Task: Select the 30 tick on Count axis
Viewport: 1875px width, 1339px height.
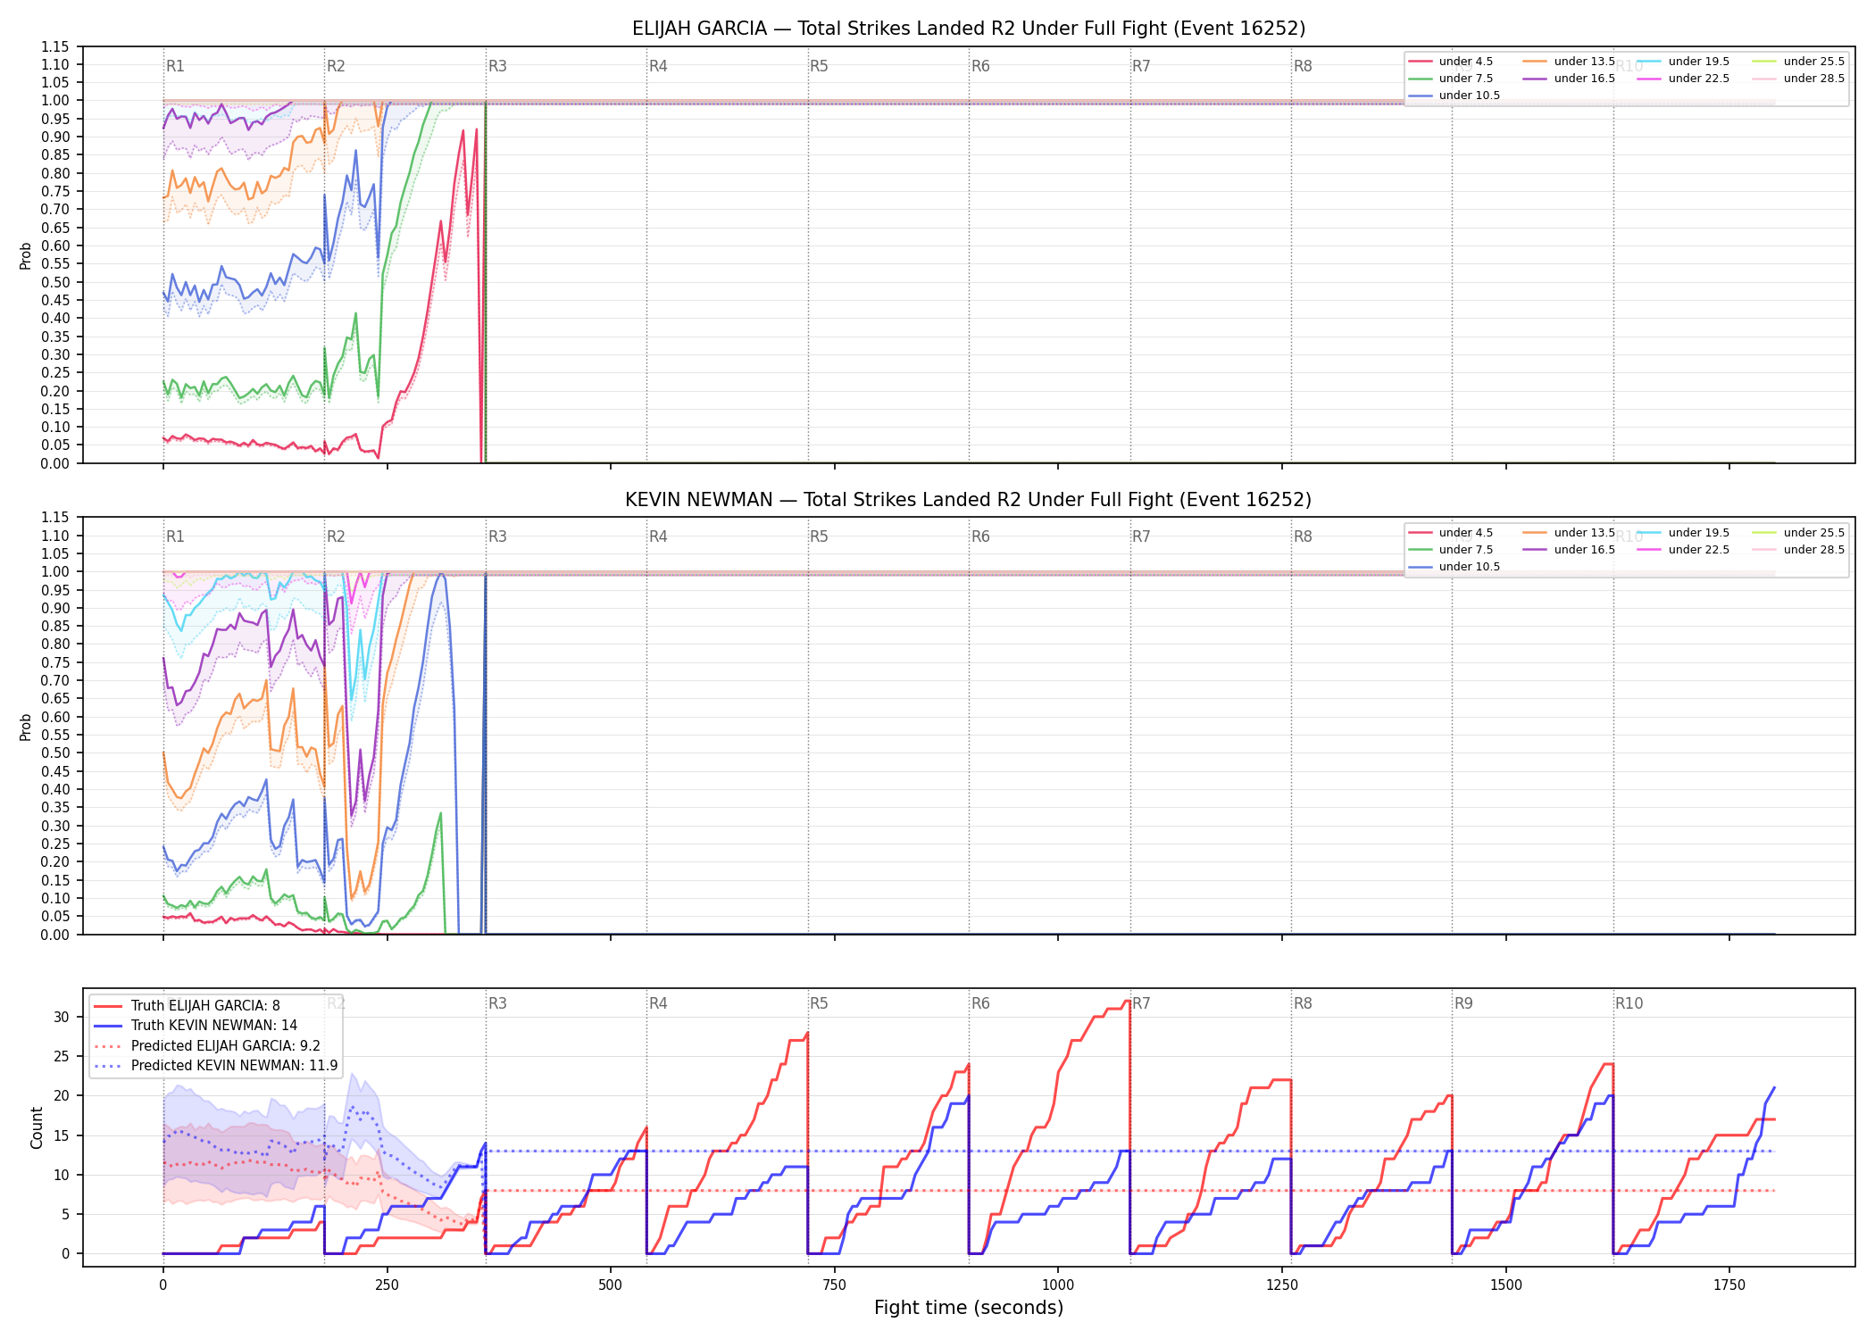Action: tap(62, 1017)
